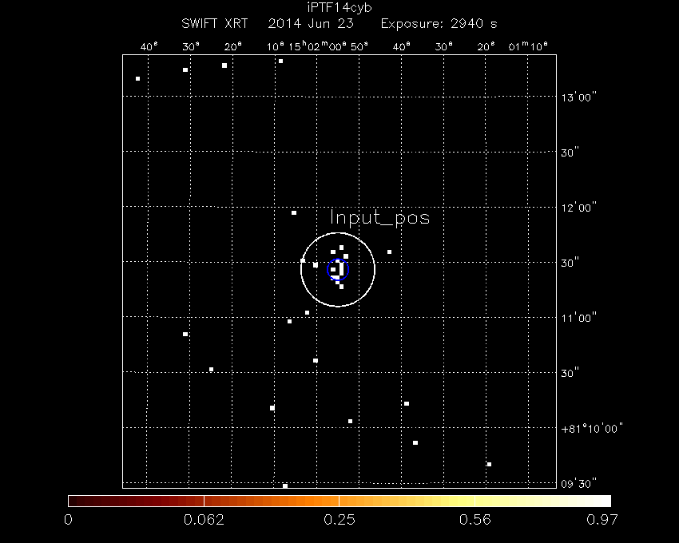Click the 0.25 color scale value
Image resolution: width=679 pixels, height=543 pixels.
[x=339, y=521]
